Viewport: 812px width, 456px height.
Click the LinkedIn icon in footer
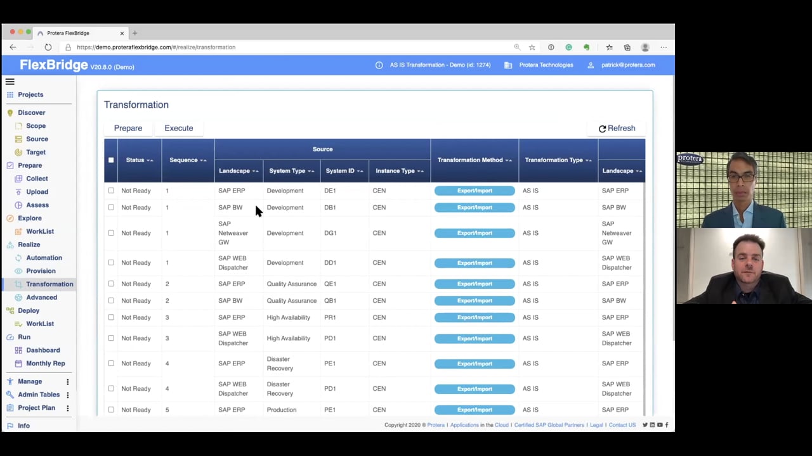tap(652, 425)
